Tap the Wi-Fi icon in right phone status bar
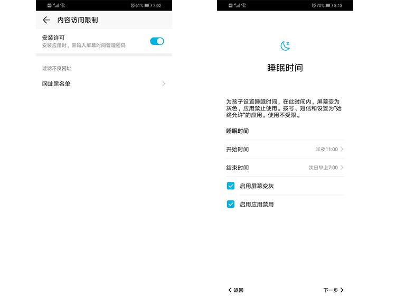 pos(243,5)
